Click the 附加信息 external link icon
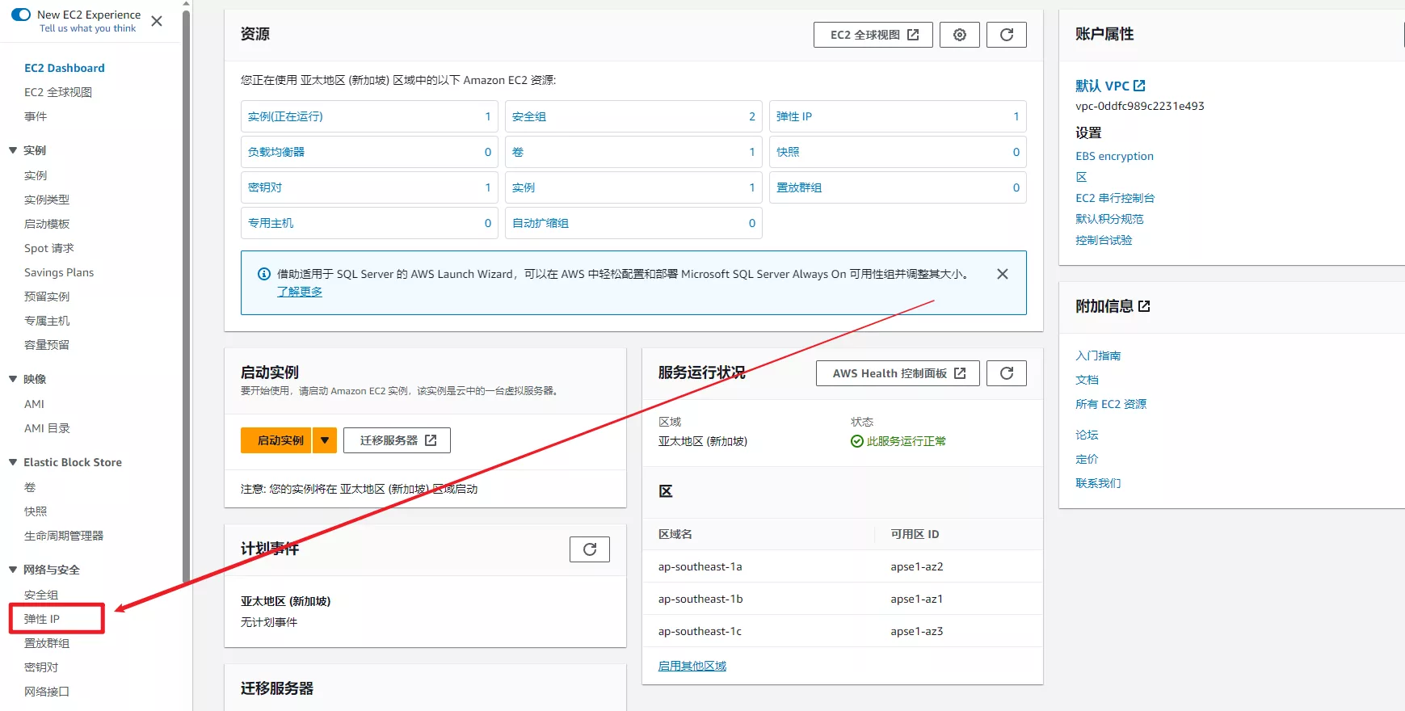 (x=1144, y=306)
